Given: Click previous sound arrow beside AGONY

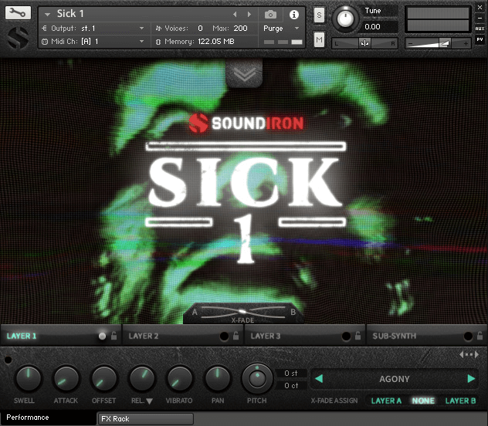Looking at the screenshot, I should [318, 379].
